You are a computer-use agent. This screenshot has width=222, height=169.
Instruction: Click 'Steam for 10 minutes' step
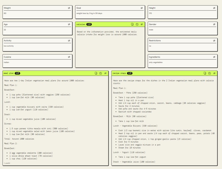[x=130, y=148]
